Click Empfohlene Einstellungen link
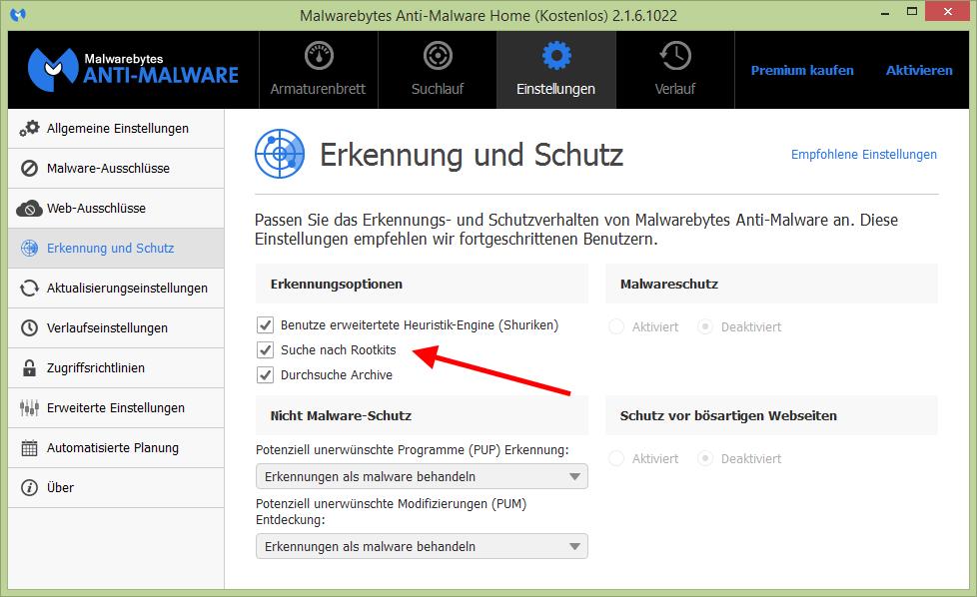The image size is (977, 597). [x=863, y=155]
